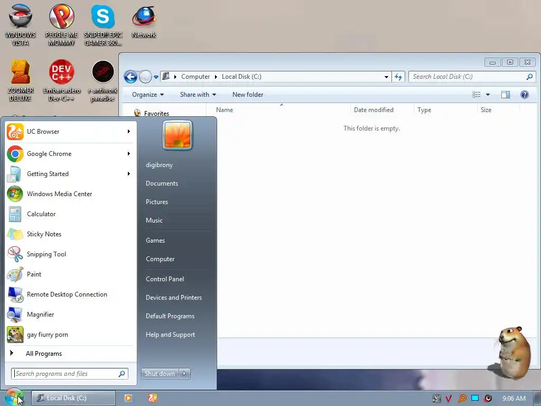Viewport: 541px width, 406px height.
Task: Toggle the preview pane button
Action: tap(506, 95)
